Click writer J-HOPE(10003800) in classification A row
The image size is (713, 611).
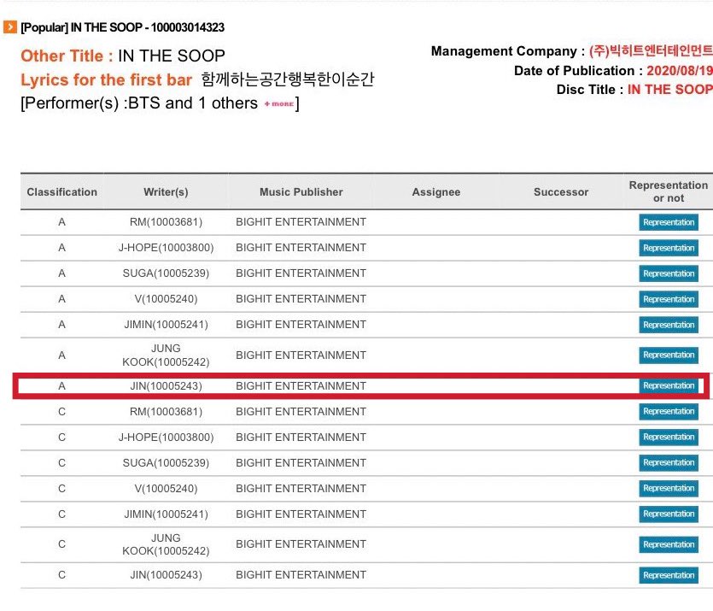166,248
